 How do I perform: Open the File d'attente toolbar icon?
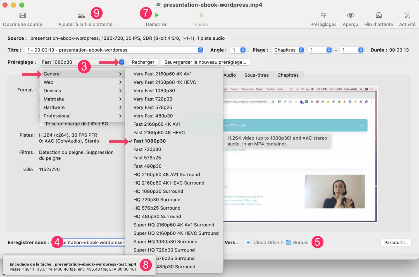coord(378,15)
